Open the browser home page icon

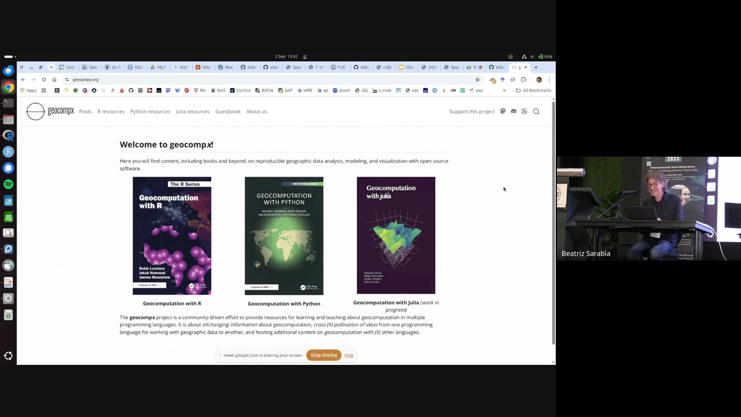(x=54, y=79)
